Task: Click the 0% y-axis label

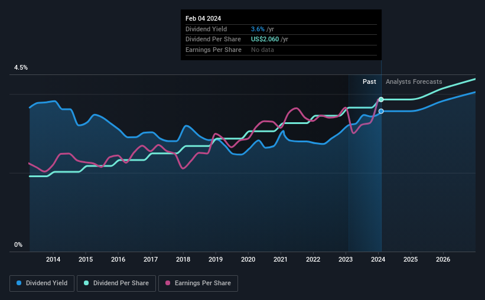Action: pyautogui.click(x=18, y=244)
